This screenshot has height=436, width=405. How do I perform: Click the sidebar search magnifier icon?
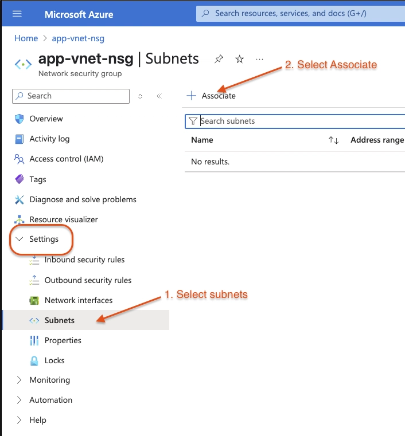(x=20, y=96)
